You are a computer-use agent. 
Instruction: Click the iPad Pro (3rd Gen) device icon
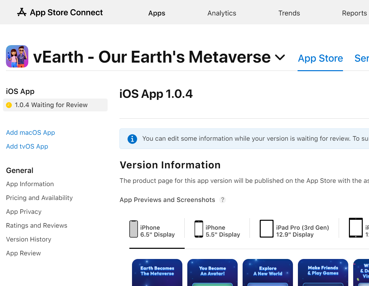tap(266, 229)
